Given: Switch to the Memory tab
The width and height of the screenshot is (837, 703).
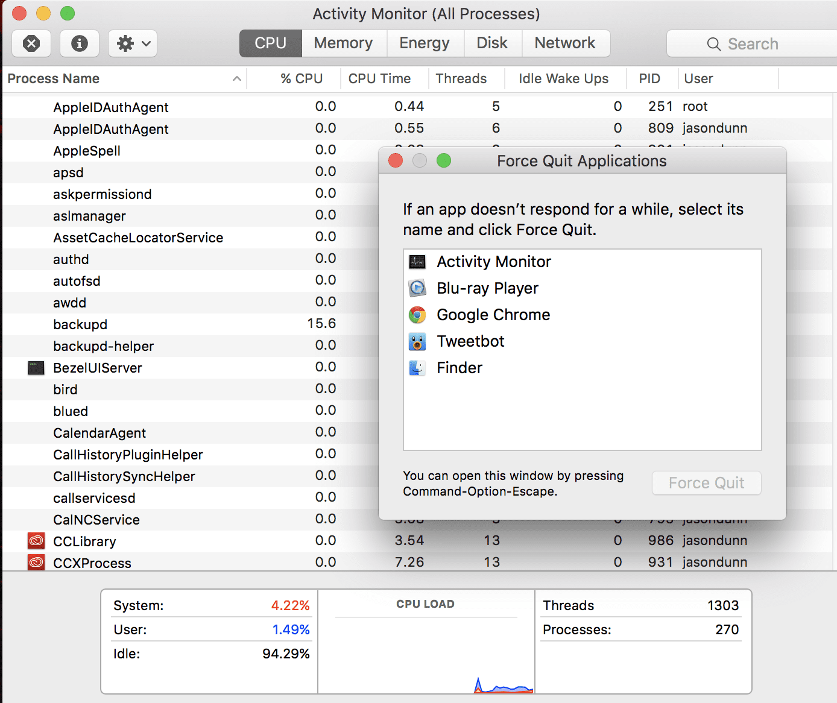Looking at the screenshot, I should click(x=343, y=43).
